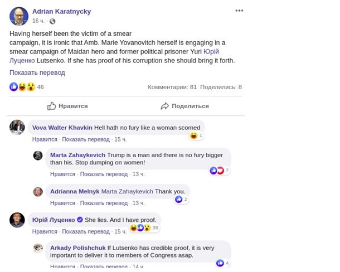Viewport: 340px width, 272px height.
Task: Click the verified badge next to Юрій Луценко
Action: point(80,220)
